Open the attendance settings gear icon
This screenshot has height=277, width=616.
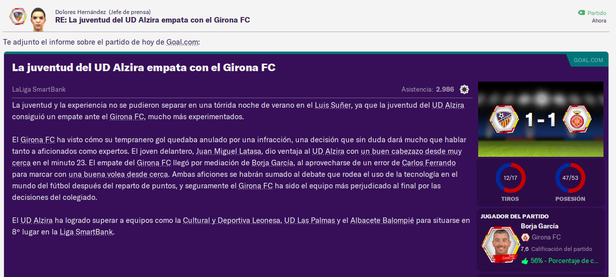point(464,89)
